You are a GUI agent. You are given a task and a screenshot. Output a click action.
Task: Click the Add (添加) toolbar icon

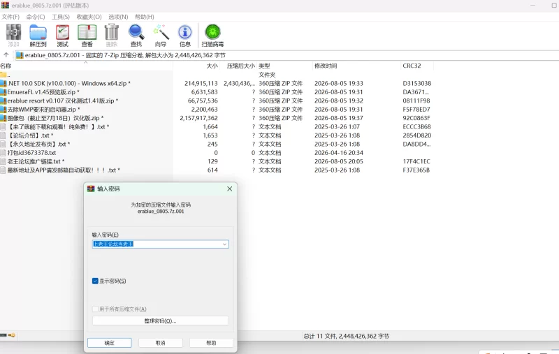tap(13, 35)
